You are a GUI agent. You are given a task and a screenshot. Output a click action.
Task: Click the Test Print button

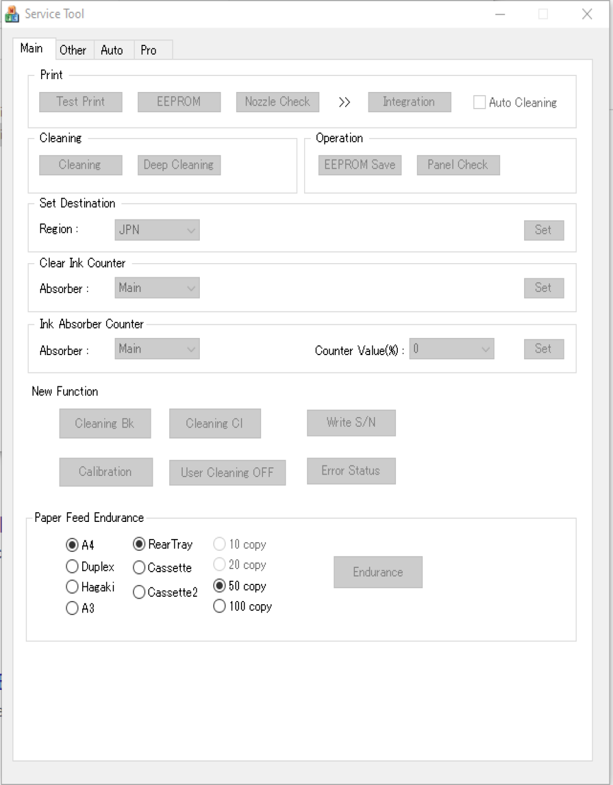point(81,102)
